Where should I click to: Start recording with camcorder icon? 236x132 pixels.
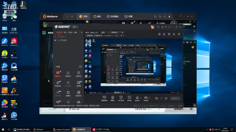coord(157,98)
